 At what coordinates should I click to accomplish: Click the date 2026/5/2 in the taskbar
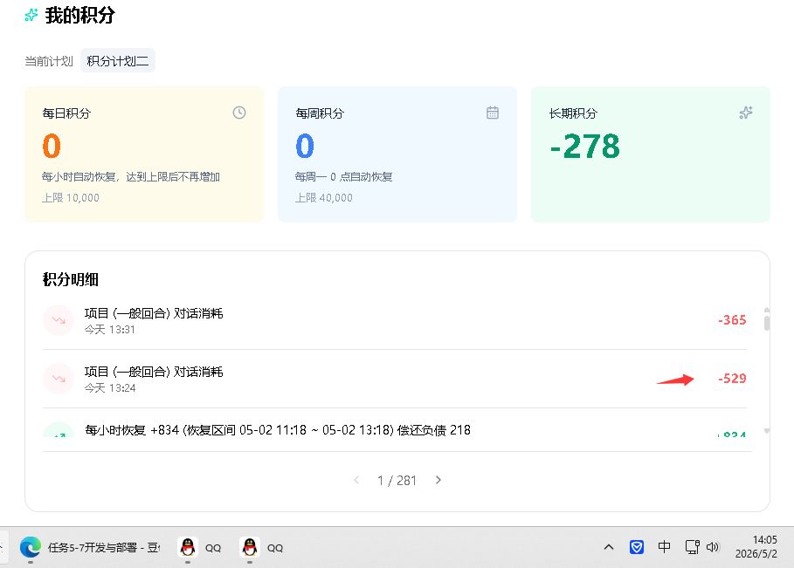[x=756, y=554]
